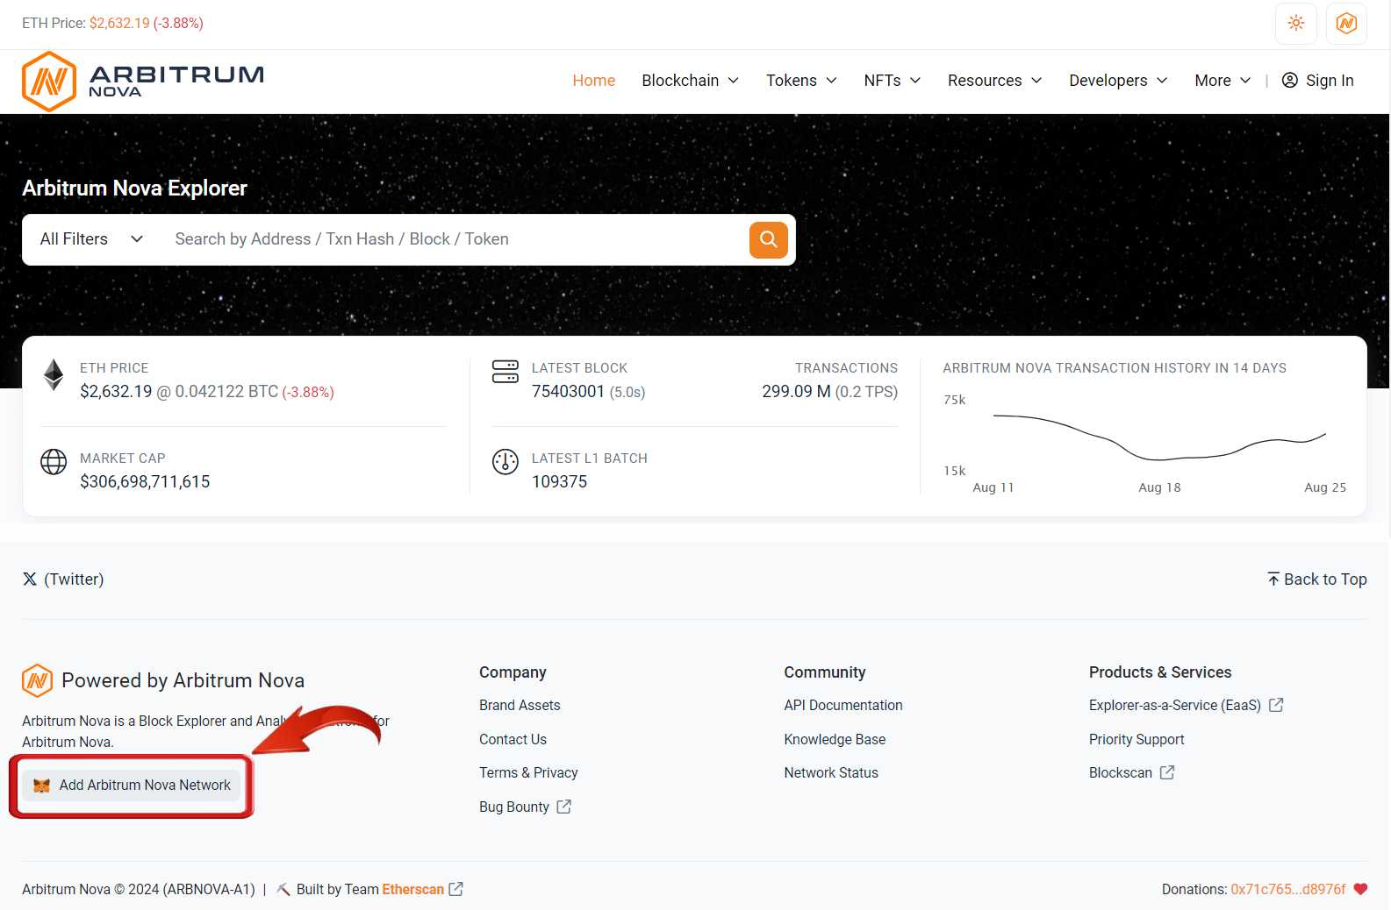Click the 14-day transaction history chart
The width and height of the screenshot is (1391, 910).
pyautogui.click(x=1144, y=444)
